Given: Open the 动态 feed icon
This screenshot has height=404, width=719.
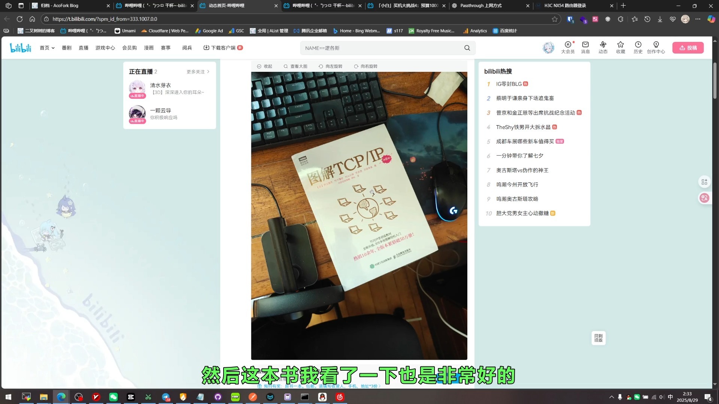Looking at the screenshot, I should point(603,48).
